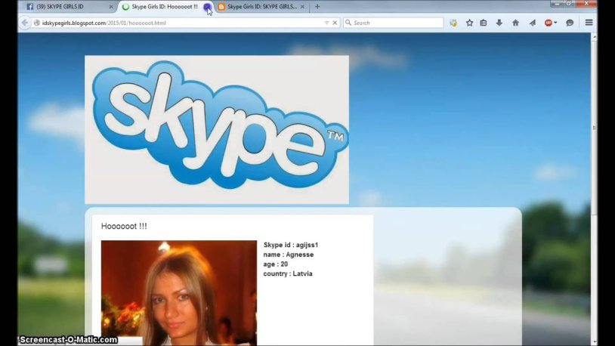The image size is (615, 346).
Task: Click the yellow extension icon beside search
Action: pyautogui.click(x=453, y=23)
